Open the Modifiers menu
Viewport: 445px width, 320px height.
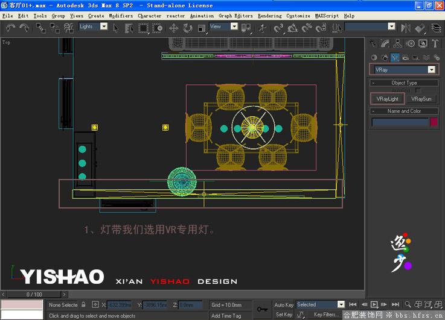121,16
